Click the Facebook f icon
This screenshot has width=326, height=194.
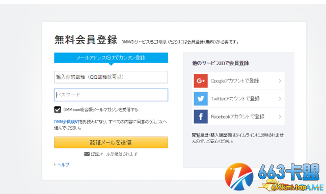[x=201, y=117]
